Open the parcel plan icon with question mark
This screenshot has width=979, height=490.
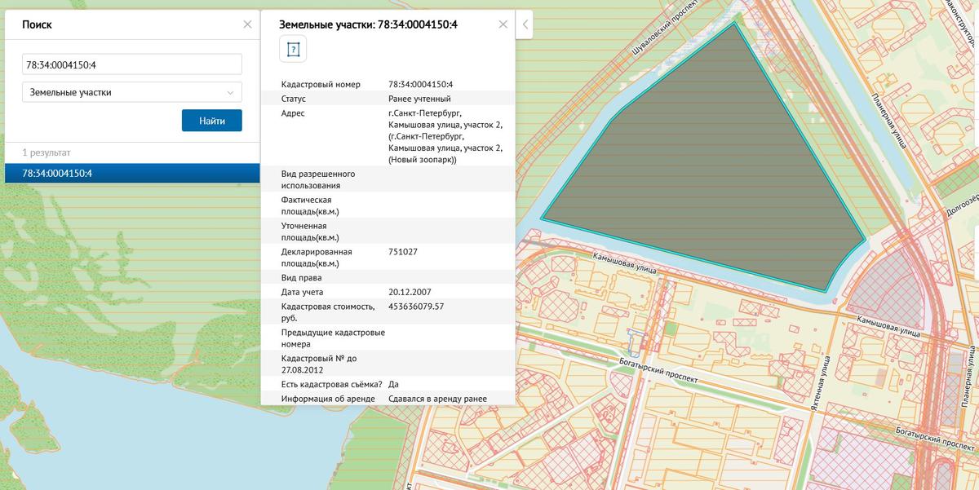coord(294,50)
